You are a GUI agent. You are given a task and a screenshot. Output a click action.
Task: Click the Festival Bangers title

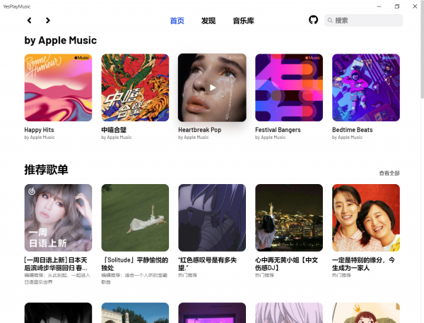click(278, 130)
